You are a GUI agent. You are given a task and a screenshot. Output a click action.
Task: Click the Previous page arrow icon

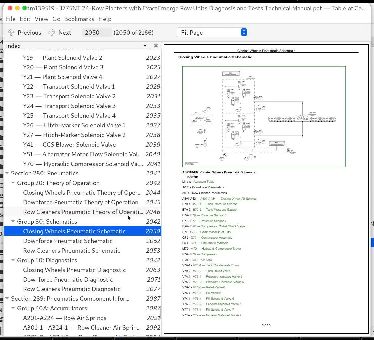click(x=11, y=33)
